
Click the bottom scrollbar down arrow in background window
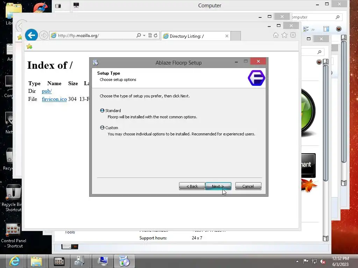(x=326, y=238)
